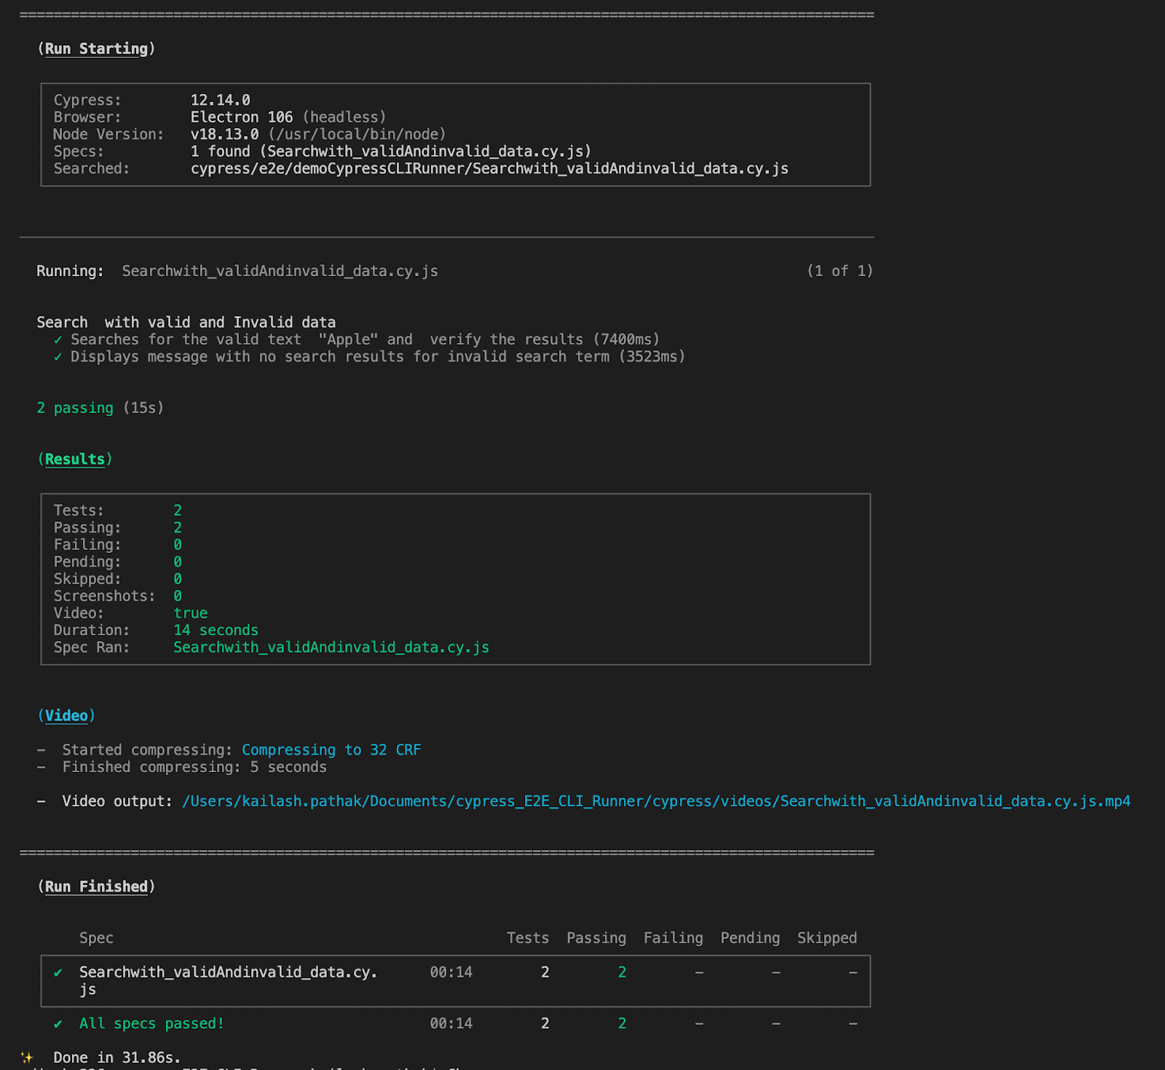The width and height of the screenshot is (1165, 1070).
Task: Click the "14 seconds" Duration value
Action: [x=216, y=631]
